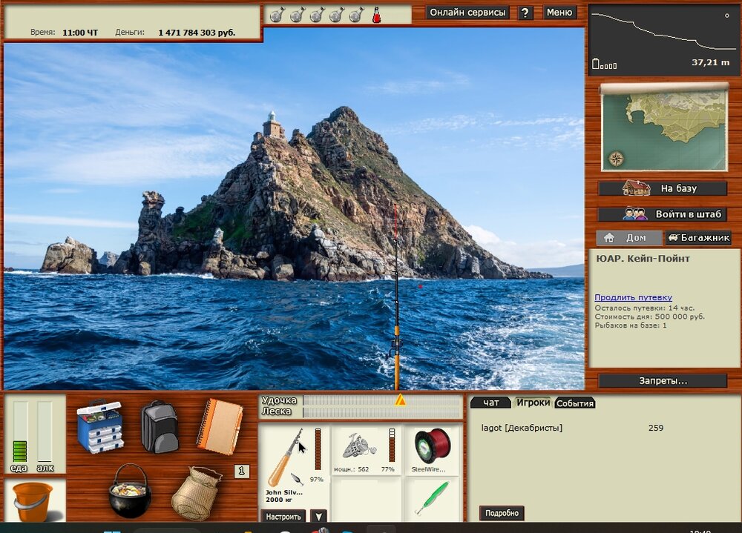Follow the Продлить путевку link
Screen dimensions: 742x533
click(633, 297)
